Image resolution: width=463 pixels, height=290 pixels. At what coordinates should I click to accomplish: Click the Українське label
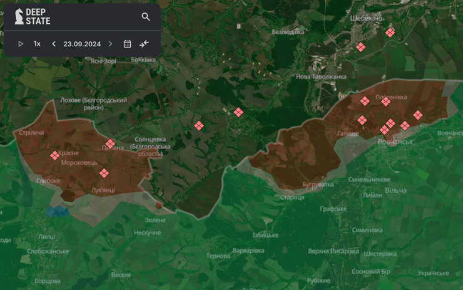point(434,273)
